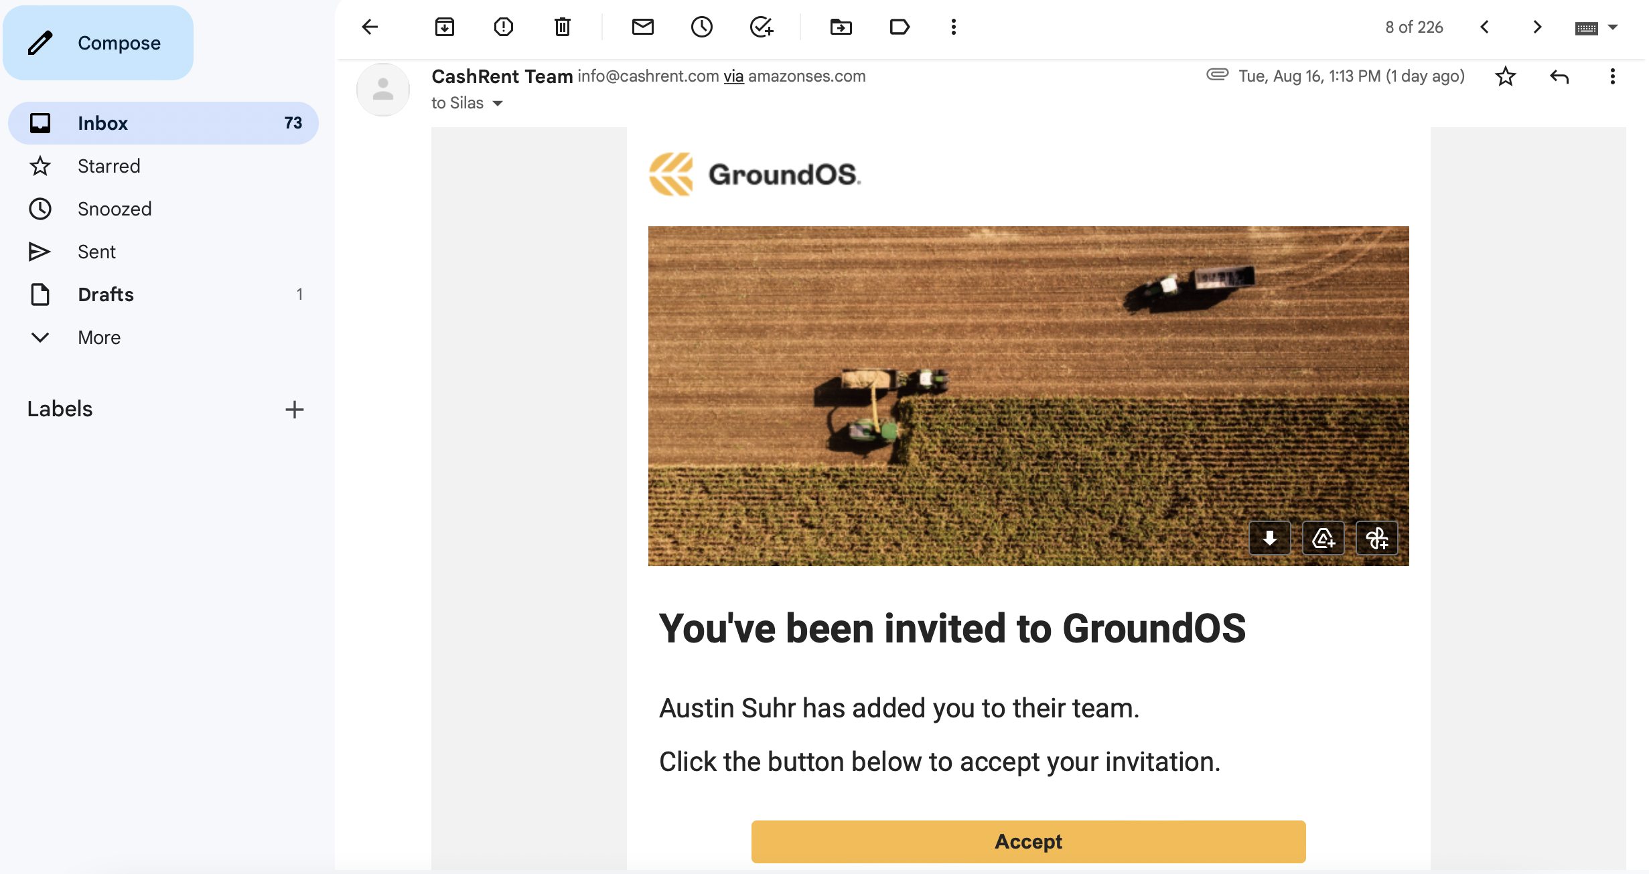Open the Labels tag icon
This screenshot has width=1649, height=874.
coord(900,27)
